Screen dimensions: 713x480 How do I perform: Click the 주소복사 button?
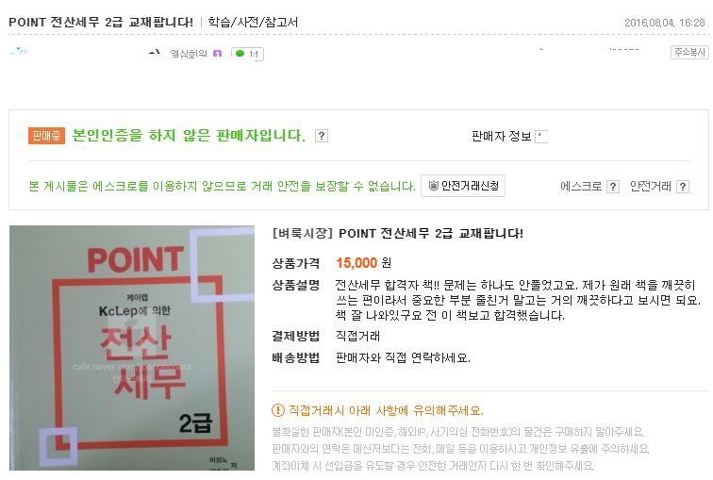click(689, 52)
